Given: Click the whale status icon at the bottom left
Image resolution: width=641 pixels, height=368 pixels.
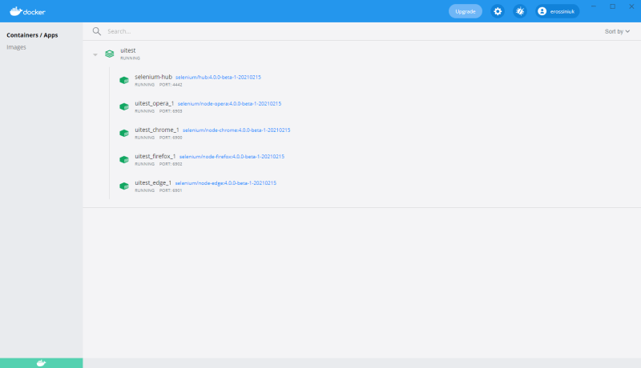Looking at the screenshot, I should [x=42, y=363].
